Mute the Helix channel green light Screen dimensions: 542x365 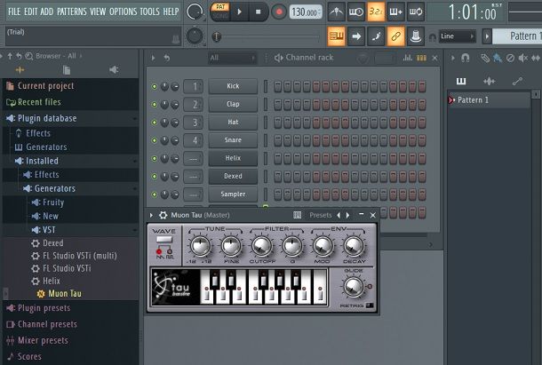(155, 158)
